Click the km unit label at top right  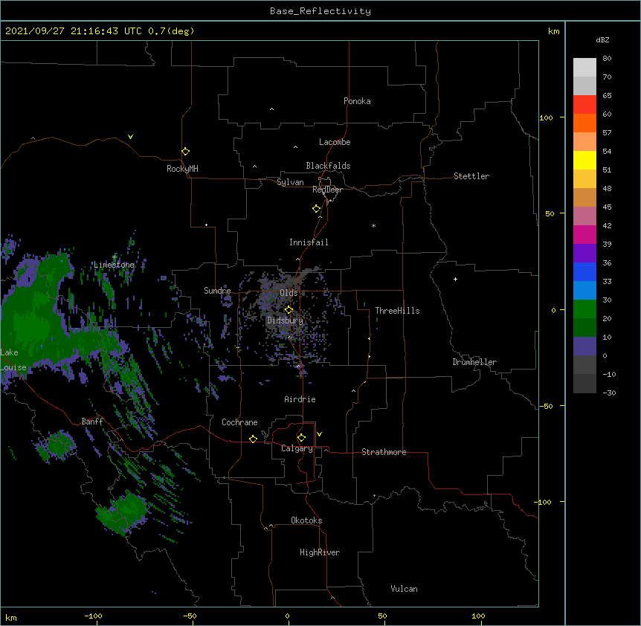pyautogui.click(x=553, y=31)
